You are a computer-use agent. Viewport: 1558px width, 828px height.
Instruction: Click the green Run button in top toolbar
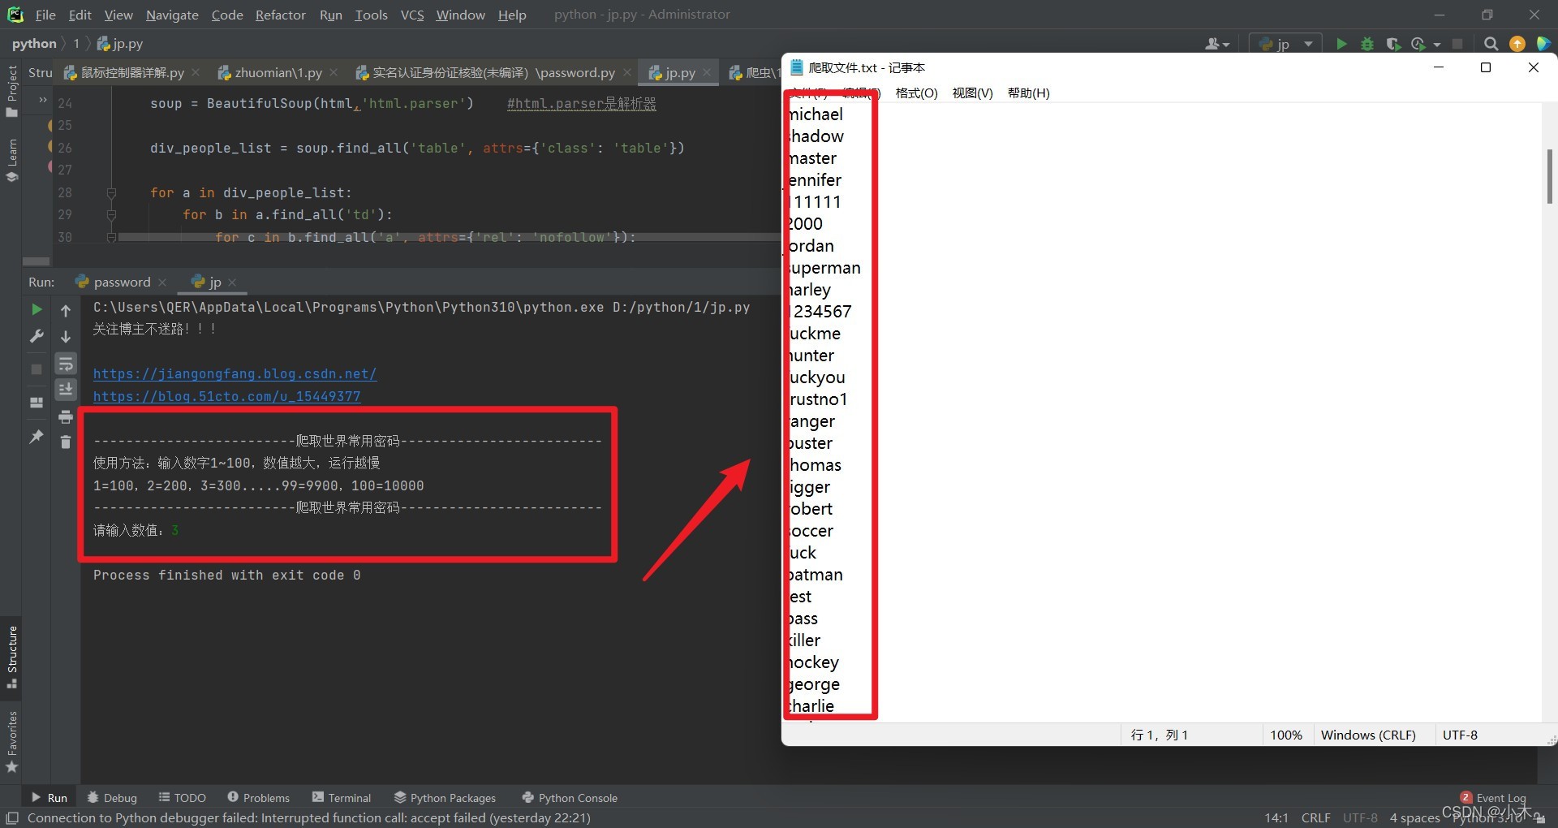click(x=1341, y=44)
